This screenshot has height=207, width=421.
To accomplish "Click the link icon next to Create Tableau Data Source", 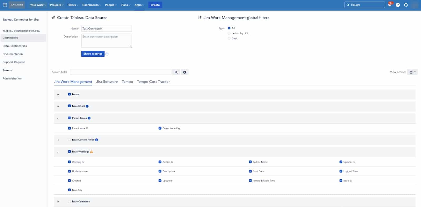I will [53, 18].
